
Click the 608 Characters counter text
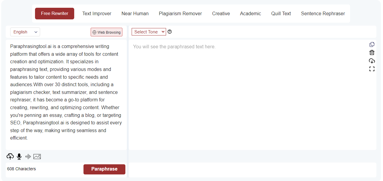pos(22,169)
